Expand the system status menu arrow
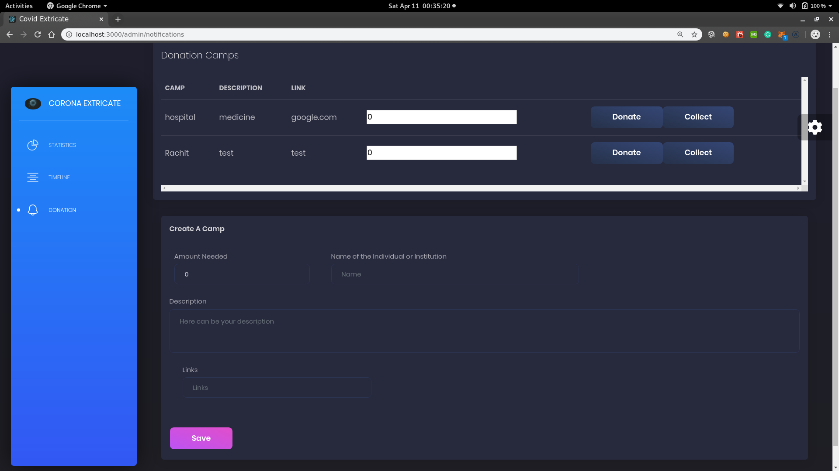 (x=830, y=6)
